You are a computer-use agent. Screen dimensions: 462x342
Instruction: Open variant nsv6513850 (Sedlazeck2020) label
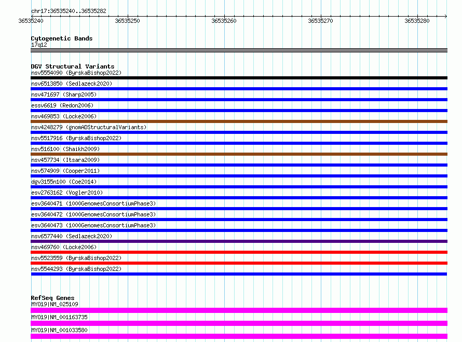[72, 84]
